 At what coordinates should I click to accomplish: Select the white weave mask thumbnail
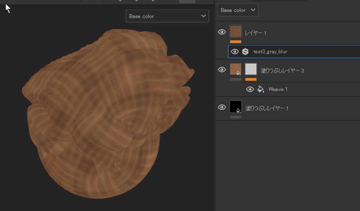(251, 69)
